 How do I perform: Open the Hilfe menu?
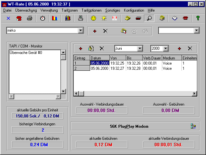[x=151, y=10]
